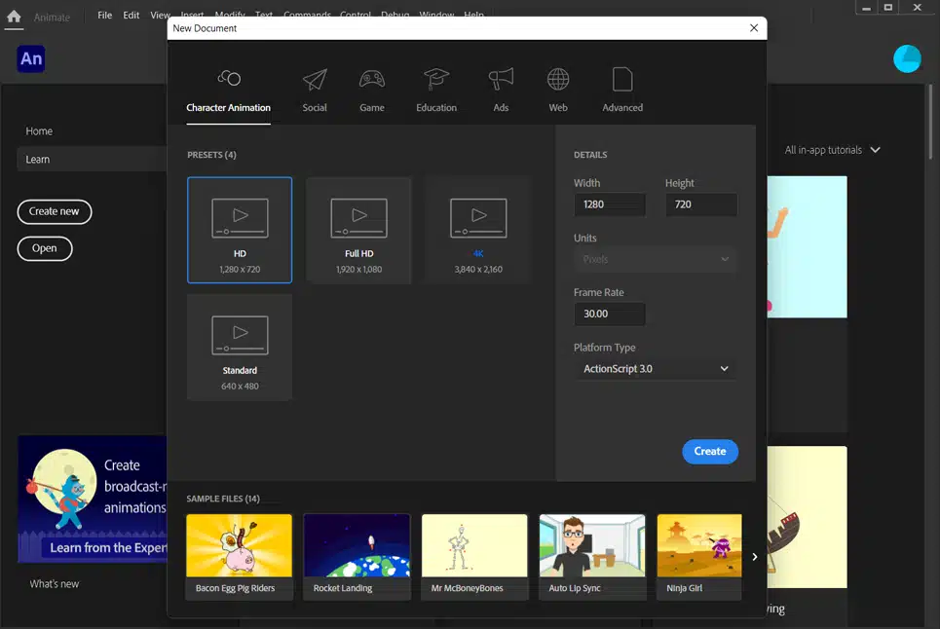940x629 pixels.
Task: Maximize the Animate window
Action: click(x=888, y=8)
